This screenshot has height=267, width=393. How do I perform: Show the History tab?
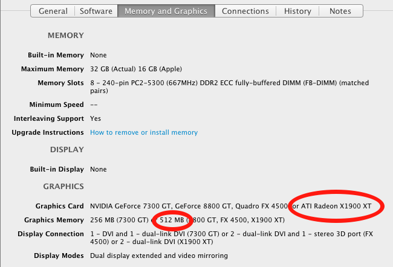tap(297, 11)
